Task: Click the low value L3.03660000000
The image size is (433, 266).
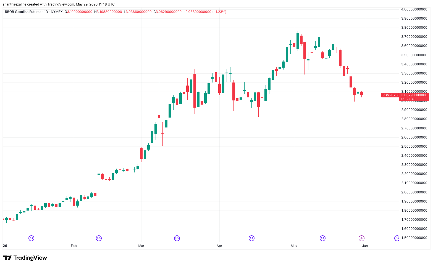Action: (138, 12)
